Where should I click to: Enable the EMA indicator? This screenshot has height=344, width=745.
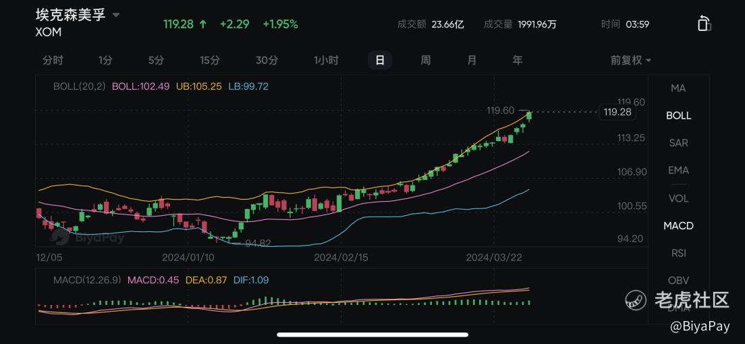tap(678, 170)
